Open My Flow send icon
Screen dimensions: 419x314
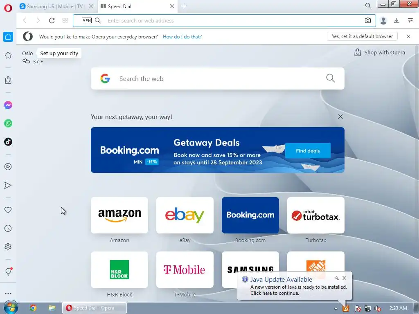coord(8,185)
